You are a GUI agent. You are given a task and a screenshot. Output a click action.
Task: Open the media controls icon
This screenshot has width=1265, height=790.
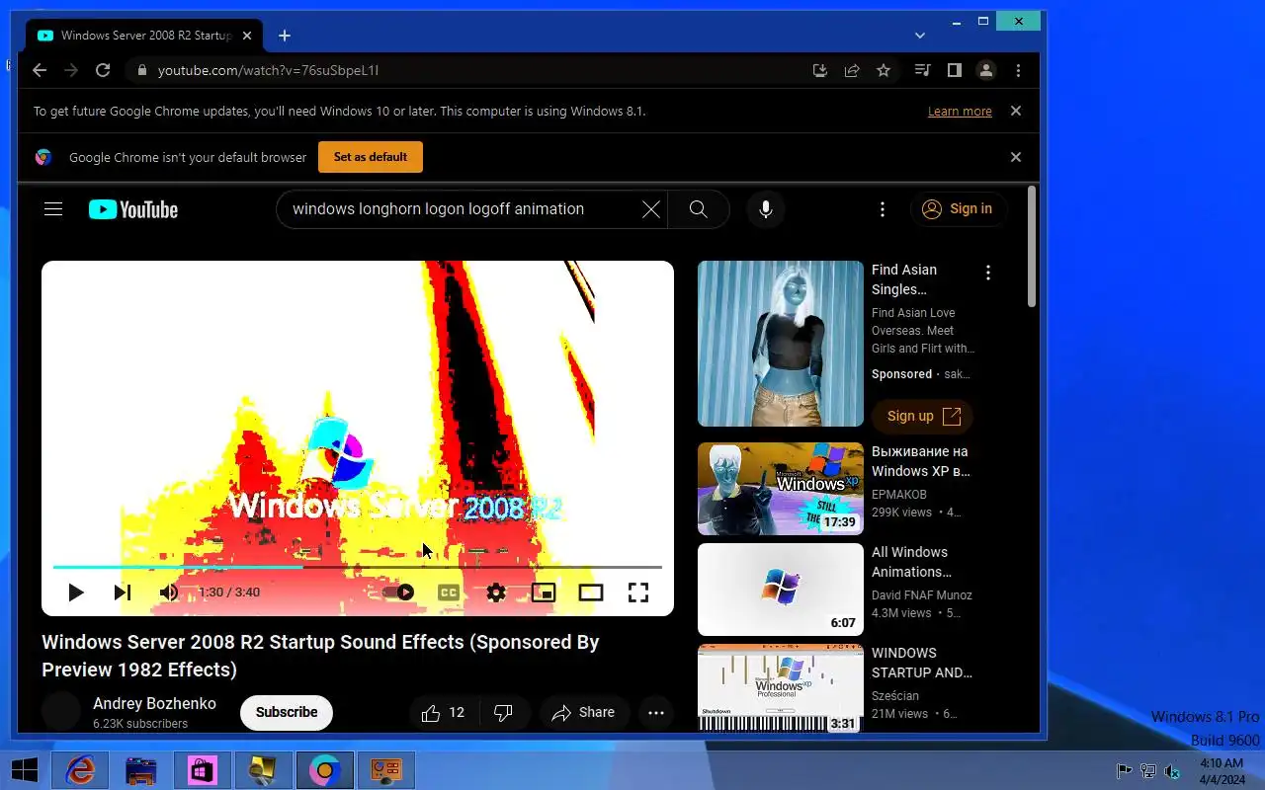[922, 70]
